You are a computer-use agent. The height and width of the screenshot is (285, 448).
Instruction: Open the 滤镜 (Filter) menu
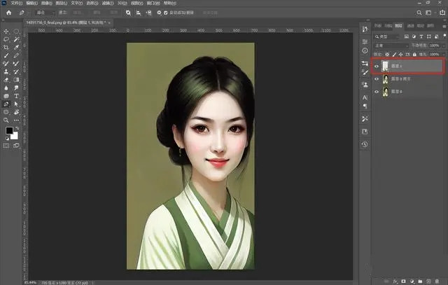click(x=108, y=3)
